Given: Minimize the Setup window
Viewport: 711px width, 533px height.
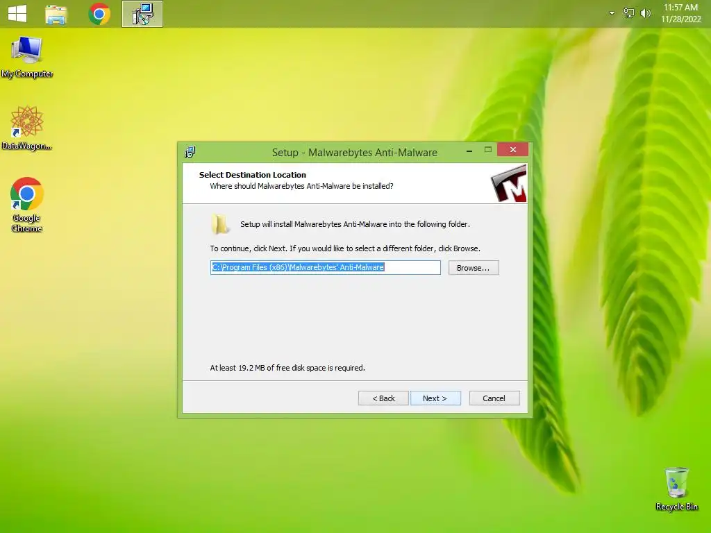Looking at the screenshot, I should (469, 150).
